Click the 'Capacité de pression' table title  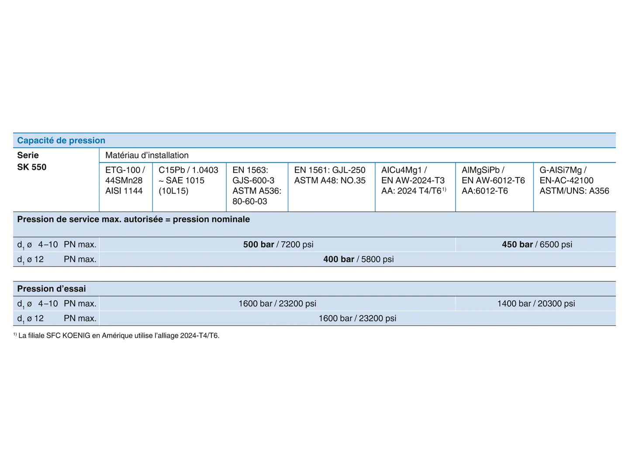(61, 140)
